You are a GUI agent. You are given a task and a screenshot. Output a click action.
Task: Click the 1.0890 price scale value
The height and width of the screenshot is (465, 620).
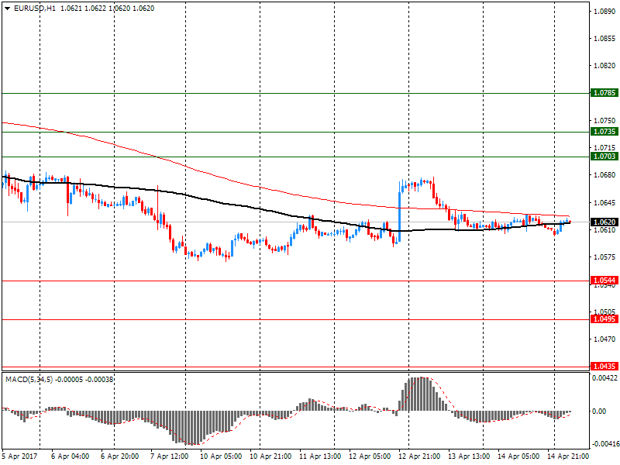[605, 11]
